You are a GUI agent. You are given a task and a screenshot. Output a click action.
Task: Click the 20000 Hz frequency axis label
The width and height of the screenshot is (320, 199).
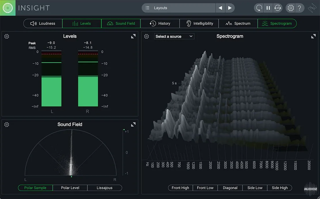[x=309, y=165]
